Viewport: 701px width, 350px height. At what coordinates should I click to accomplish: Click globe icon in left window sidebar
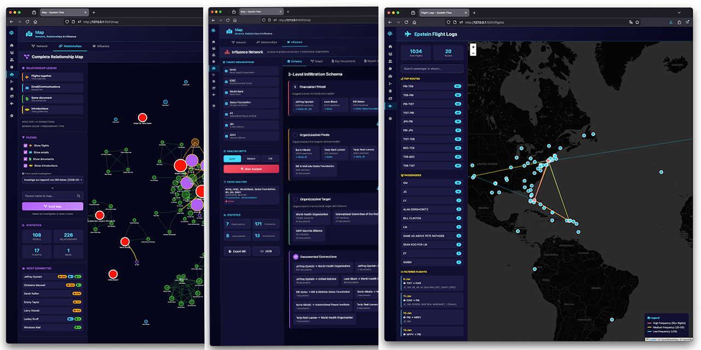pos(12,67)
